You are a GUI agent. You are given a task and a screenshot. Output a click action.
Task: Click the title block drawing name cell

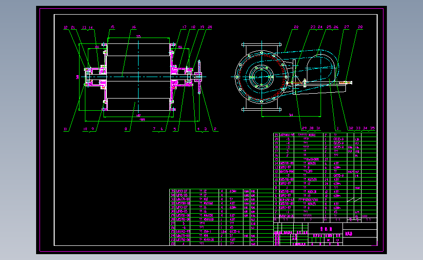click(x=325, y=229)
